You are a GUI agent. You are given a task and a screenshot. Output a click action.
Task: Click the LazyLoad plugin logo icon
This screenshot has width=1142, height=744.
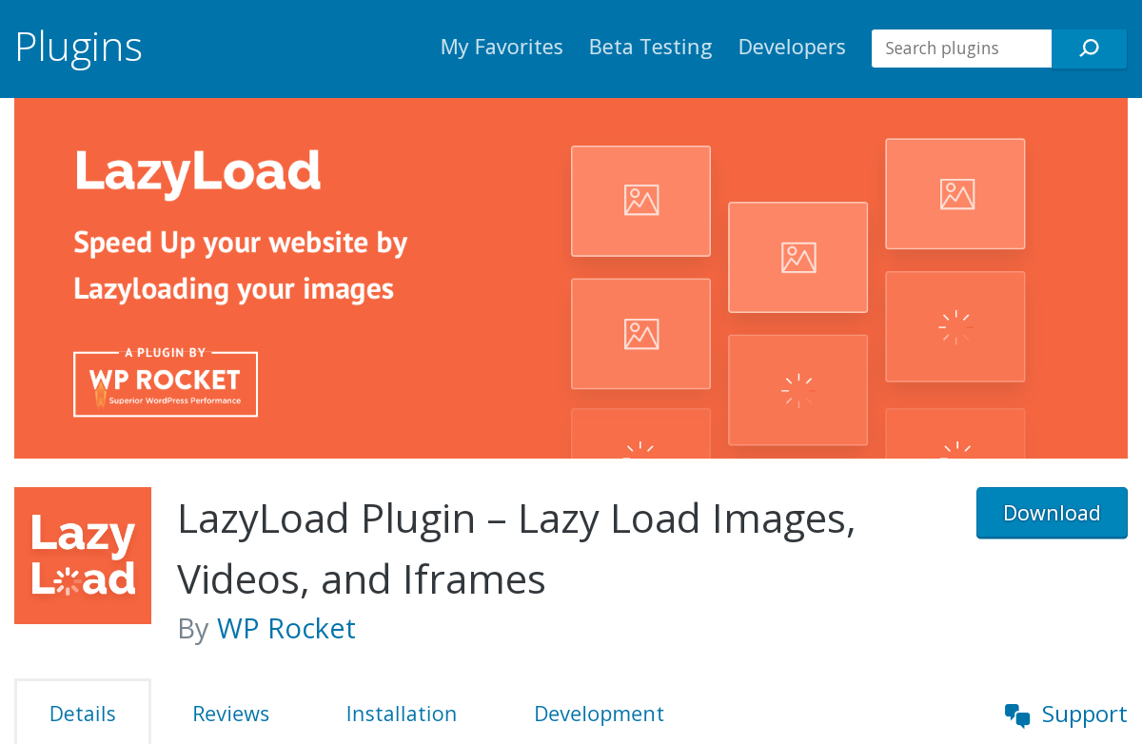pyautogui.click(x=83, y=556)
